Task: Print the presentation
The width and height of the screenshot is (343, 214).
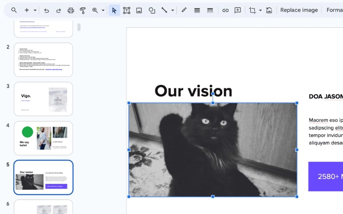Action: (71, 10)
